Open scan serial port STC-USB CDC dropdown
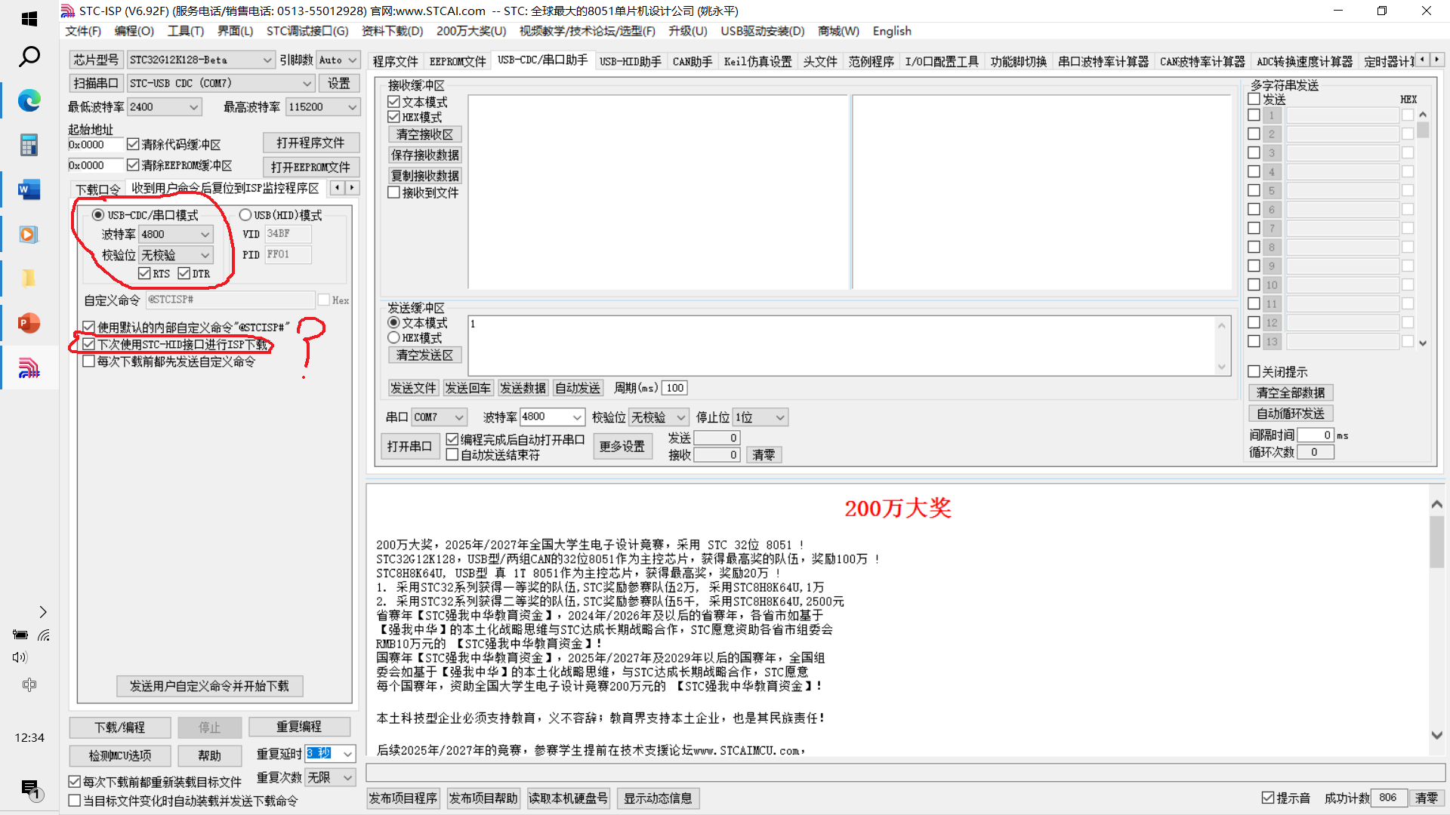Screen dimensions: 1450x815 (x=221, y=83)
